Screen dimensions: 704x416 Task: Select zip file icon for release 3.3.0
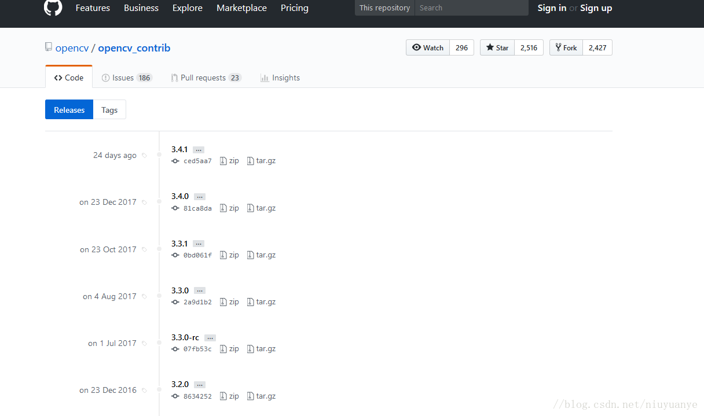223,302
